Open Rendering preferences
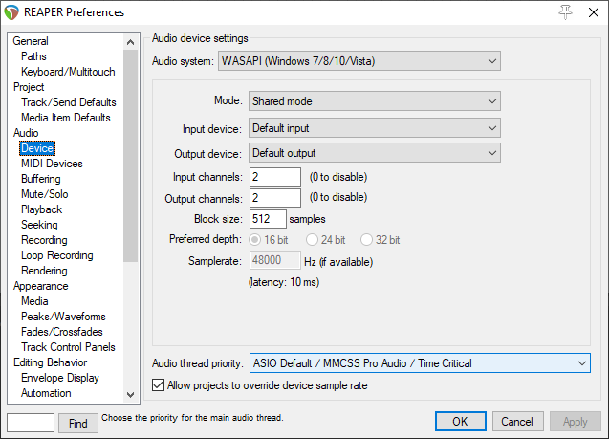The image size is (609, 439). coord(44,271)
